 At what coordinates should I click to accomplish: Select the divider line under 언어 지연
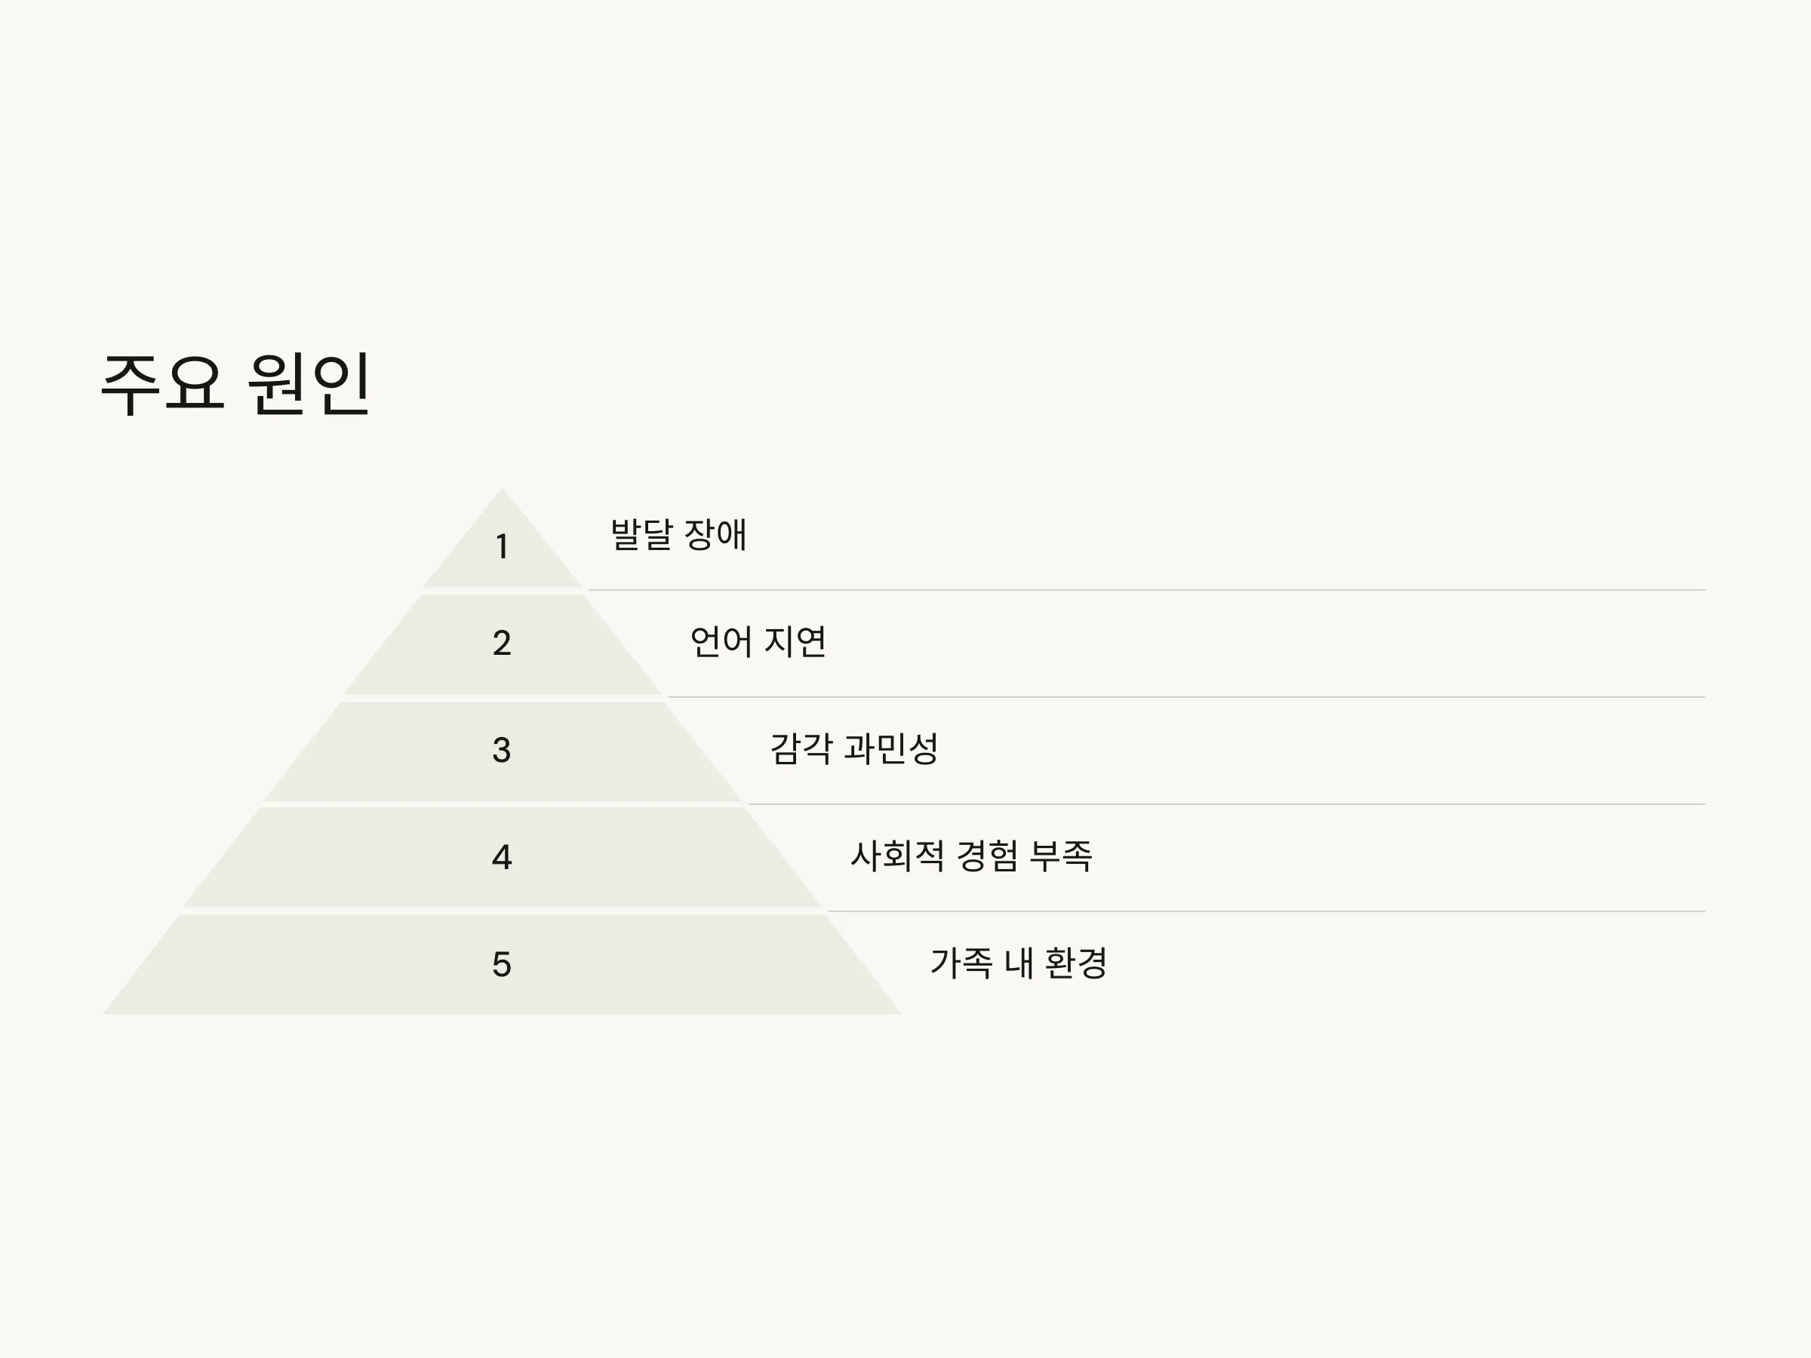coord(1186,697)
